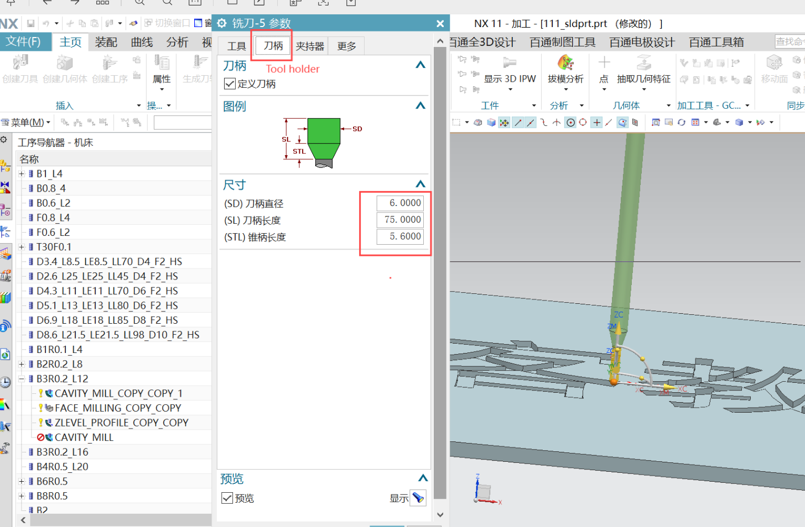Image resolution: width=805 pixels, height=527 pixels.
Task: Open the 插入 group dropdown arrow
Action: tap(138, 106)
